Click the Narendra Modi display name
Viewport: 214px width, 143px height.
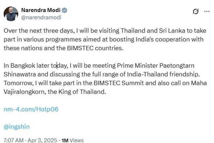tap(41, 10)
